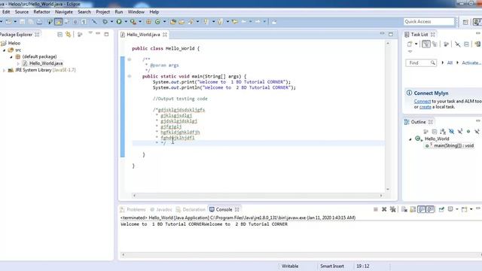Click Open Perspective icon near Quick Access
Image resolution: width=482 pixels, height=271 pixels.
pyautogui.click(x=465, y=22)
